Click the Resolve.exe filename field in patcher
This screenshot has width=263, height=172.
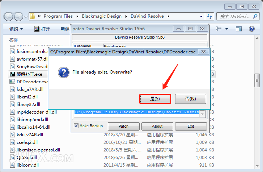(154, 45)
